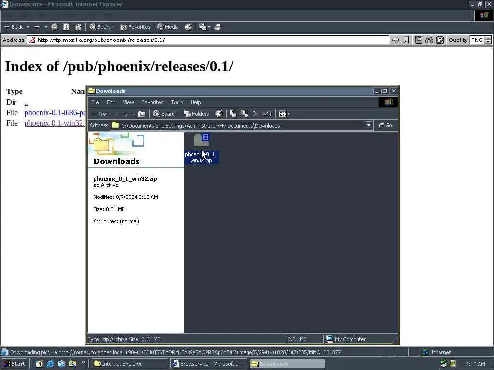Open the View menu in Downloads window

tap(128, 102)
